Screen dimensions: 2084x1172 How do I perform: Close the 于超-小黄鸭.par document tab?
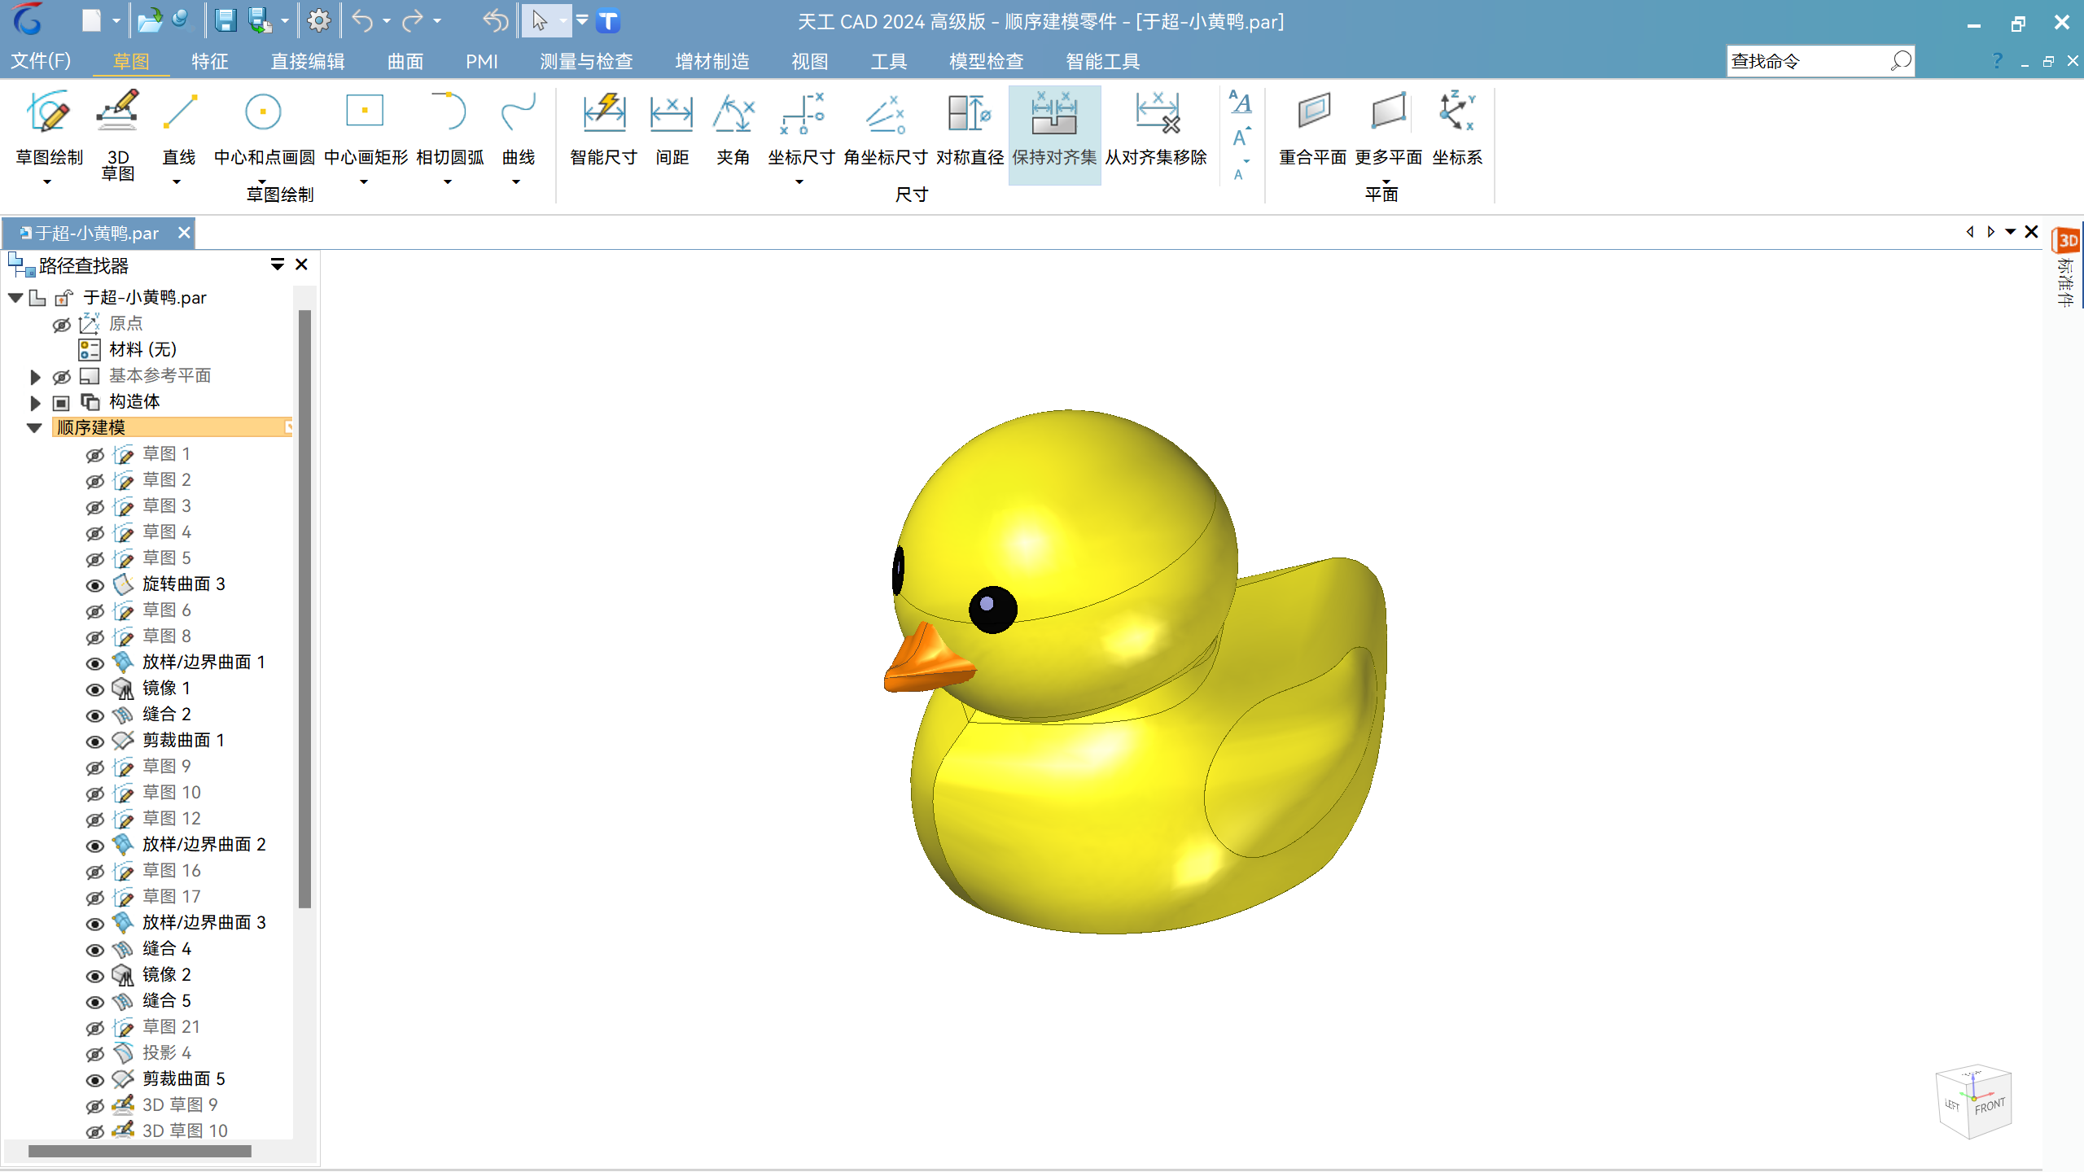(184, 233)
